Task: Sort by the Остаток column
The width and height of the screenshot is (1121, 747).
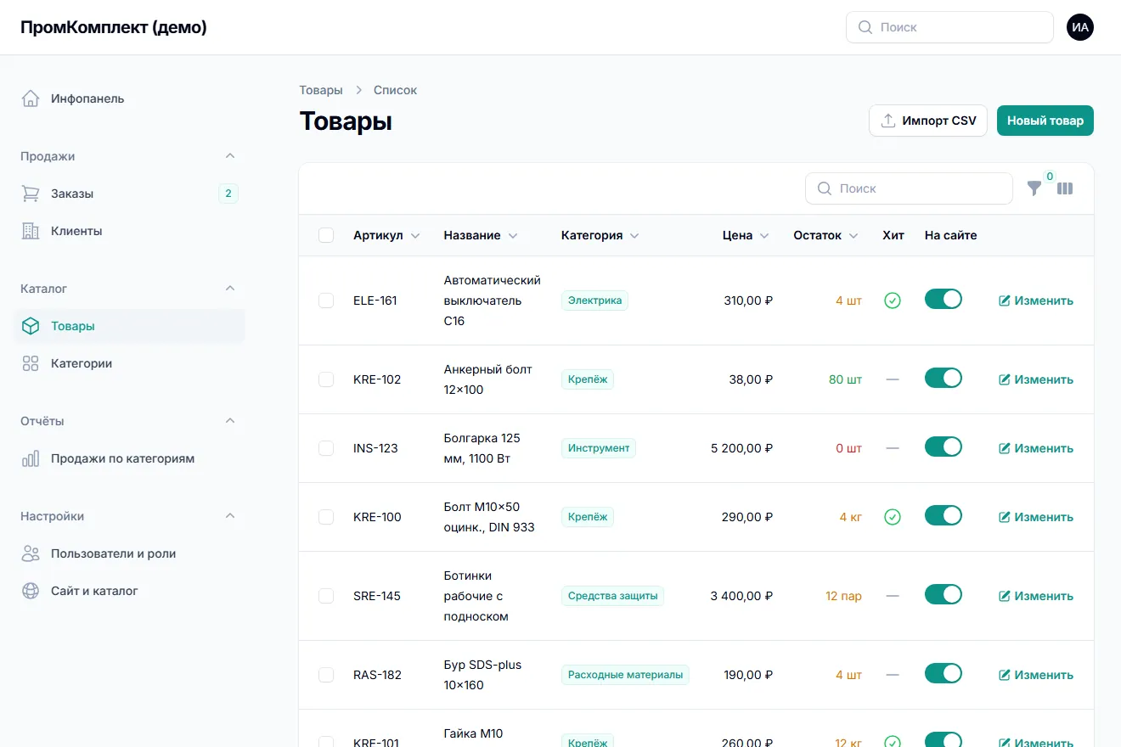Action: coord(825,235)
